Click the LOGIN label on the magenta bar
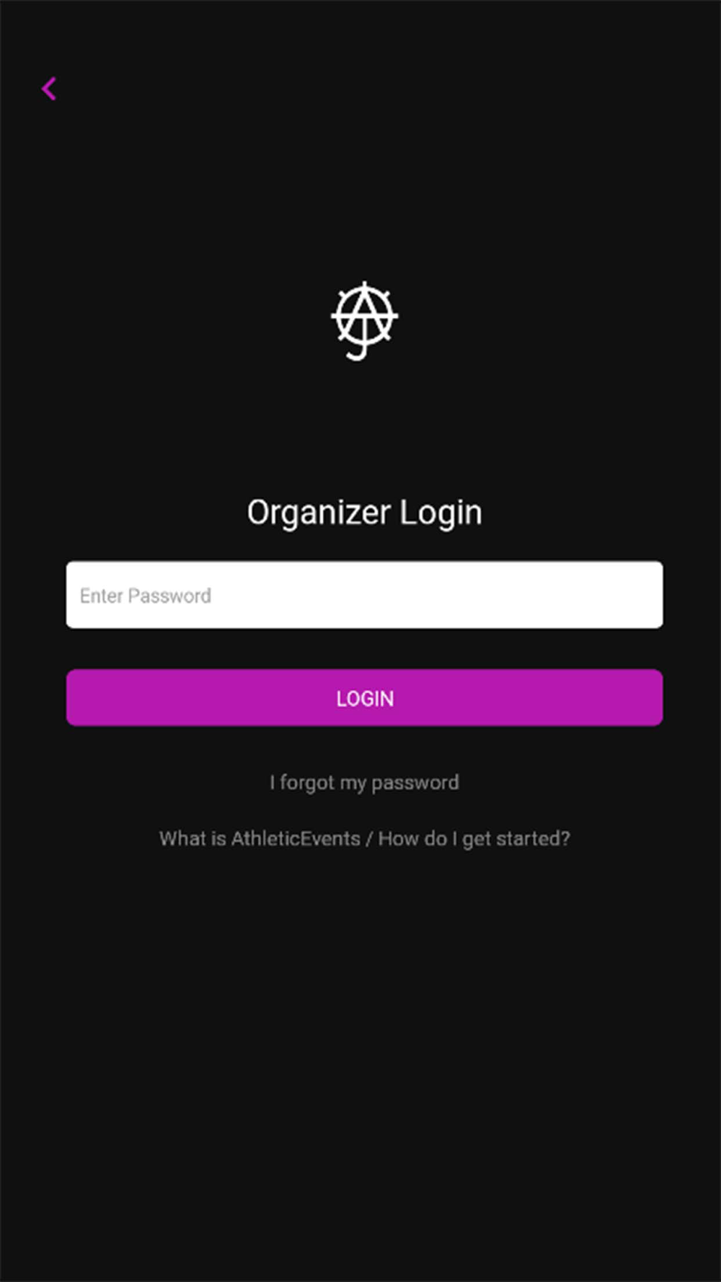721x1282 pixels. click(x=365, y=699)
